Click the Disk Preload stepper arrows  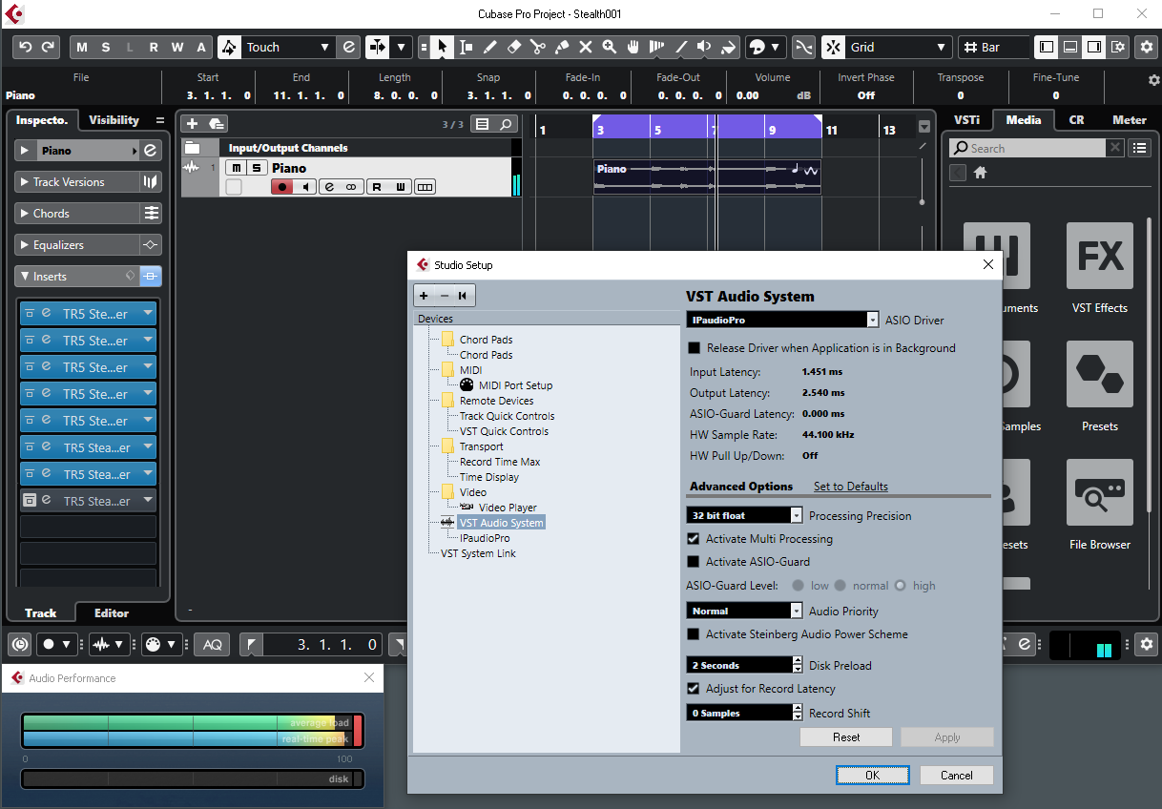798,666
